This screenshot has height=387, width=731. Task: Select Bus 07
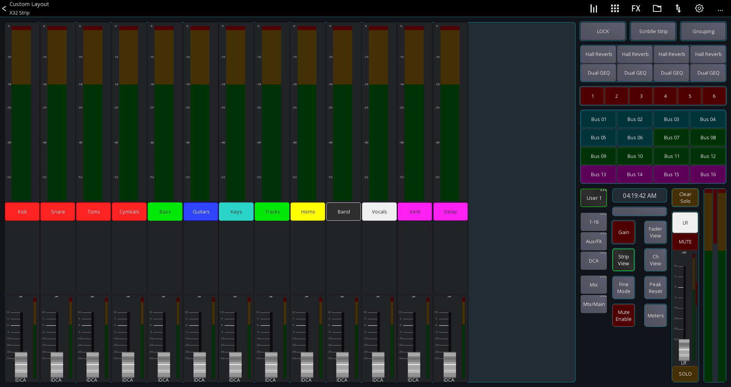pos(672,137)
